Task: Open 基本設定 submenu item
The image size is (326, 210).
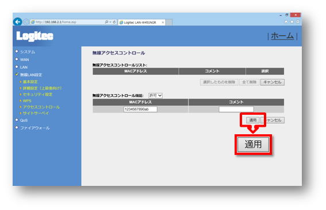Action: 30,81
